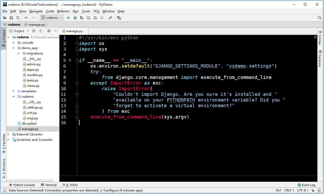Navigate forward with the right arrow
This screenshot has height=194, width=324.
point(33,18)
